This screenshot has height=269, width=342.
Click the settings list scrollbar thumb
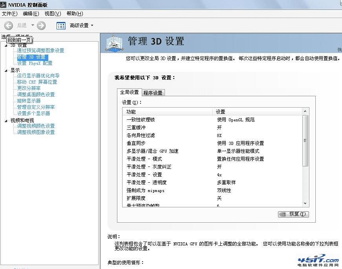[305, 141]
